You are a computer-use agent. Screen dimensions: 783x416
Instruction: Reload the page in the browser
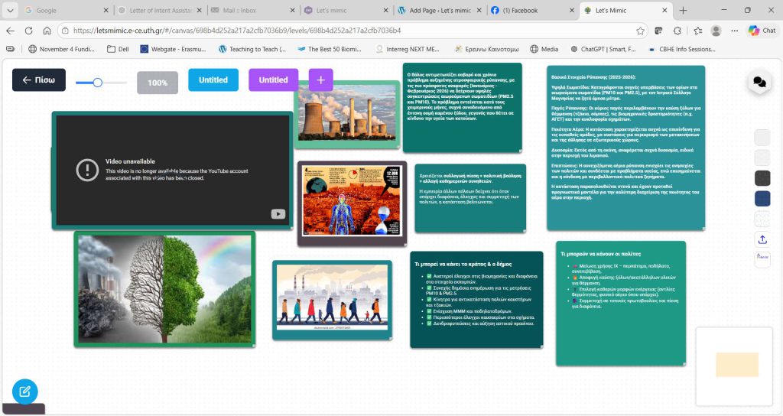(29, 31)
